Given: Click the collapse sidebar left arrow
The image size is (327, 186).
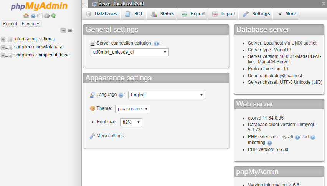Looking at the screenshot, I should [x=84, y=4].
